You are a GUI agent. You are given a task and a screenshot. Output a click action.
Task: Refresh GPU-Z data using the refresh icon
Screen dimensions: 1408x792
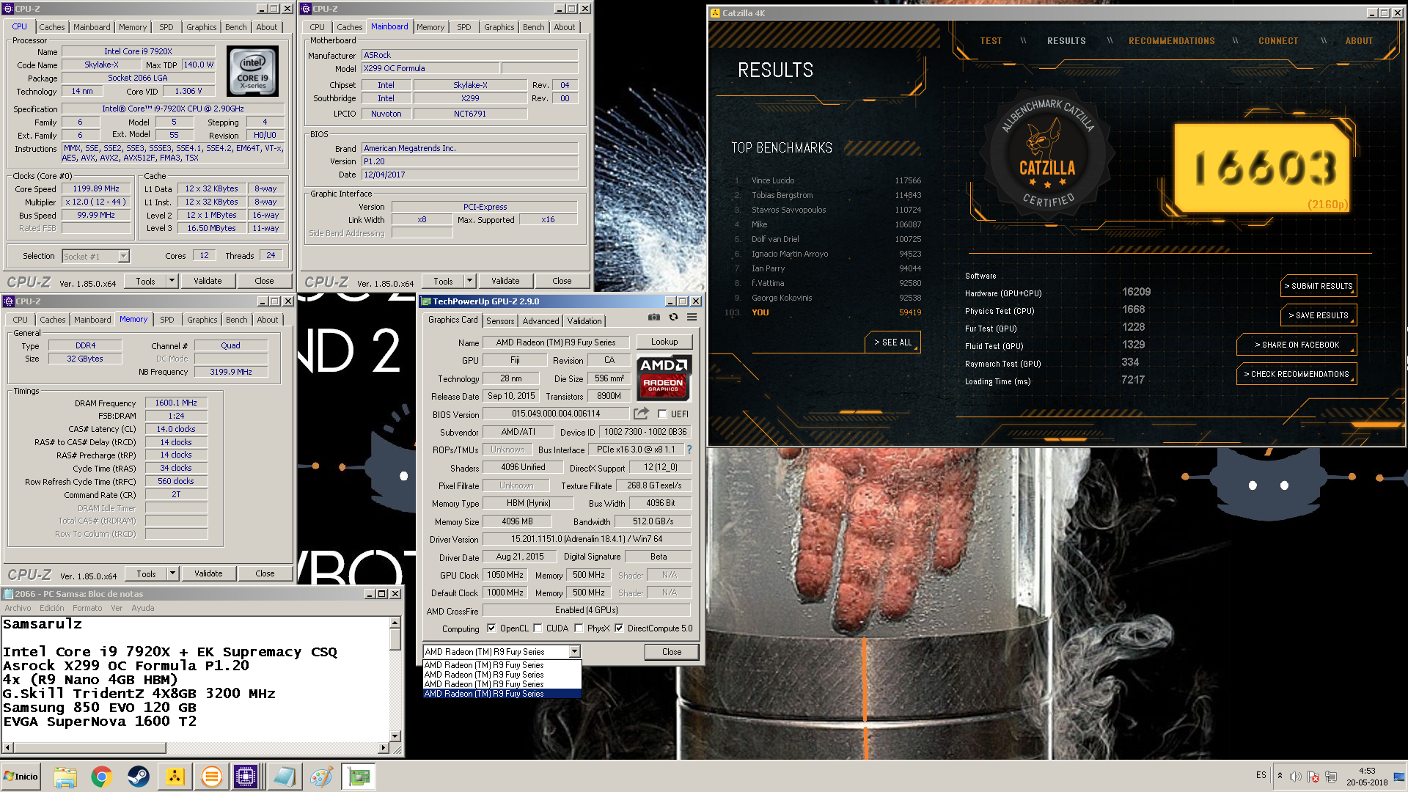point(673,318)
